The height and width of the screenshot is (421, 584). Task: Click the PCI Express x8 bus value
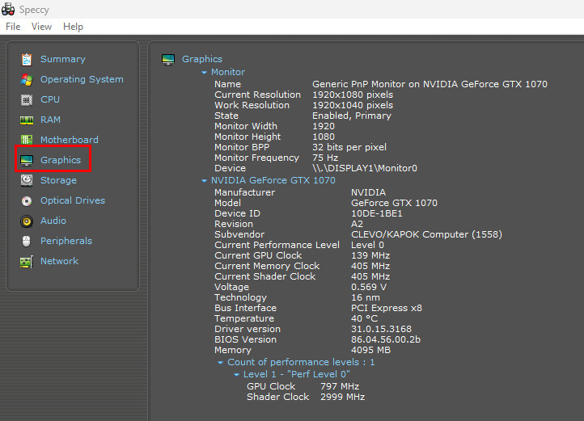click(387, 308)
